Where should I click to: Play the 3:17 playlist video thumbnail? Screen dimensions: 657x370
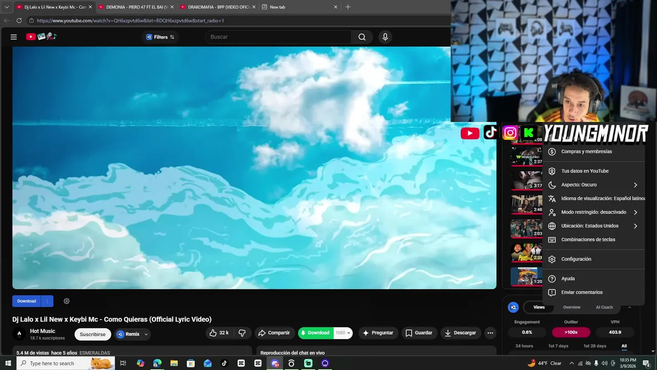pyautogui.click(x=527, y=180)
